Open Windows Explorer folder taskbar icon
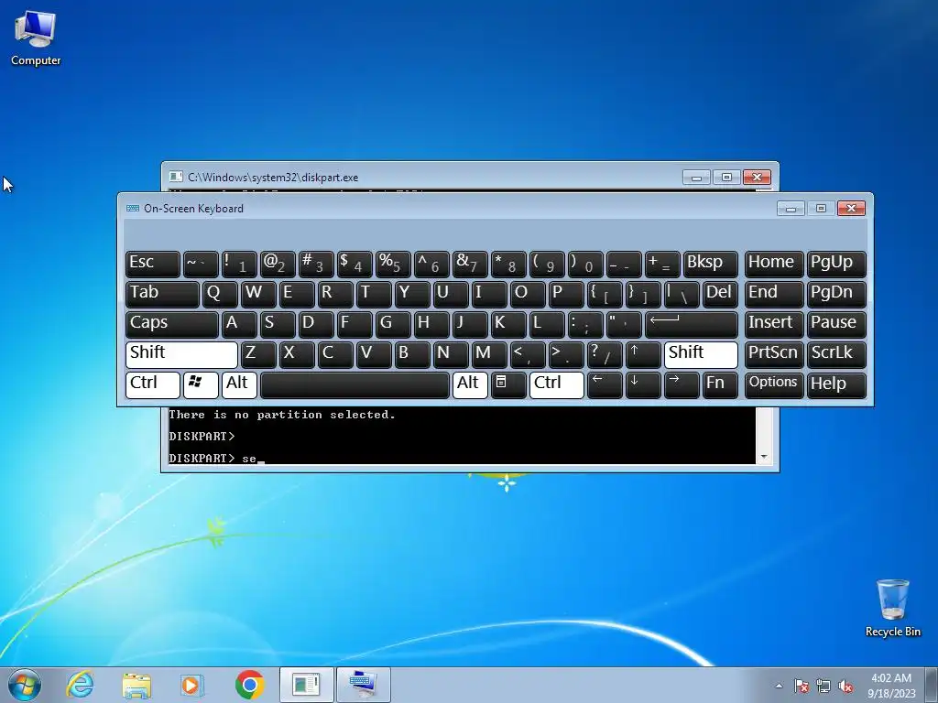938x703 pixels. click(136, 685)
